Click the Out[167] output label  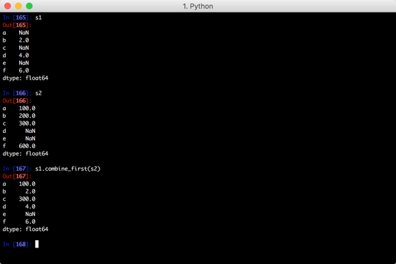point(16,176)
